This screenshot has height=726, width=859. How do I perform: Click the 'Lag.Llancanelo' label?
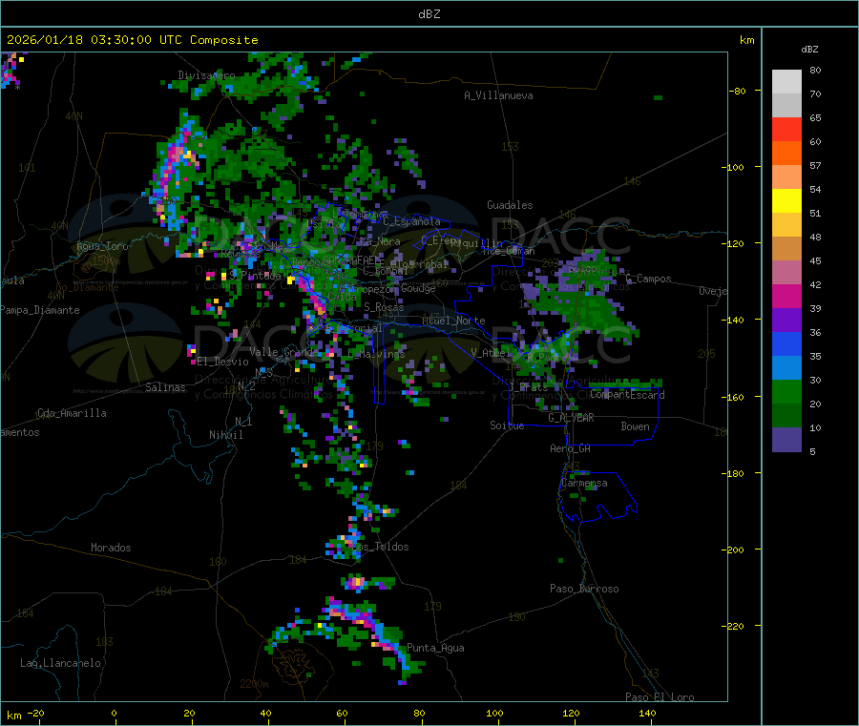[60, 663]
